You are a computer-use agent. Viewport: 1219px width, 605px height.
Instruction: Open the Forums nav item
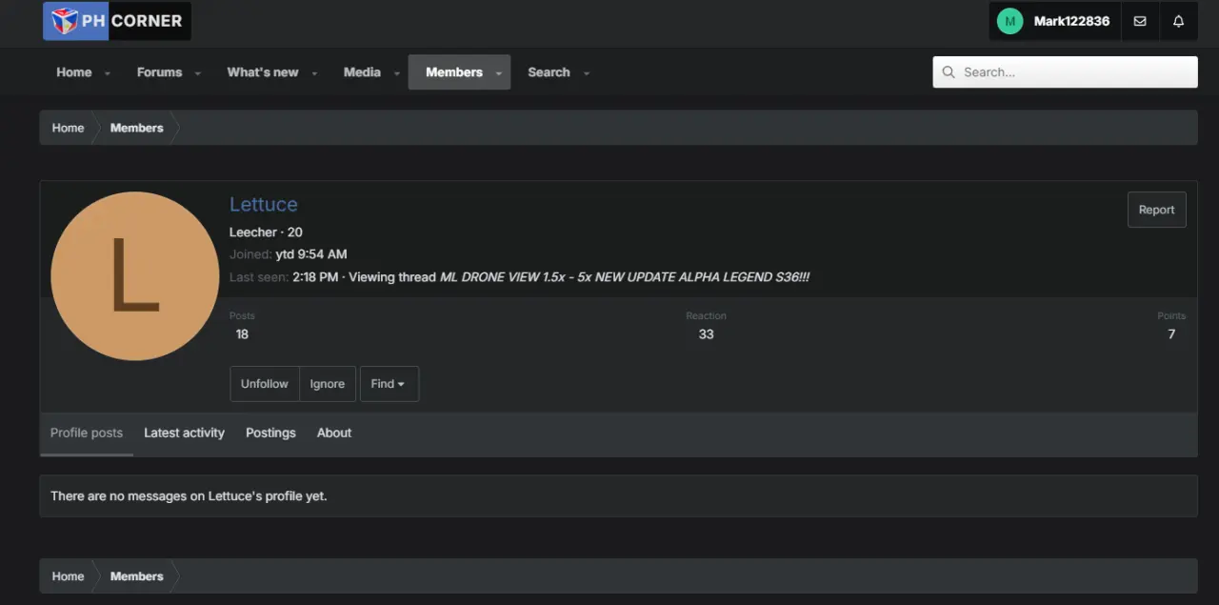[159, 72]
